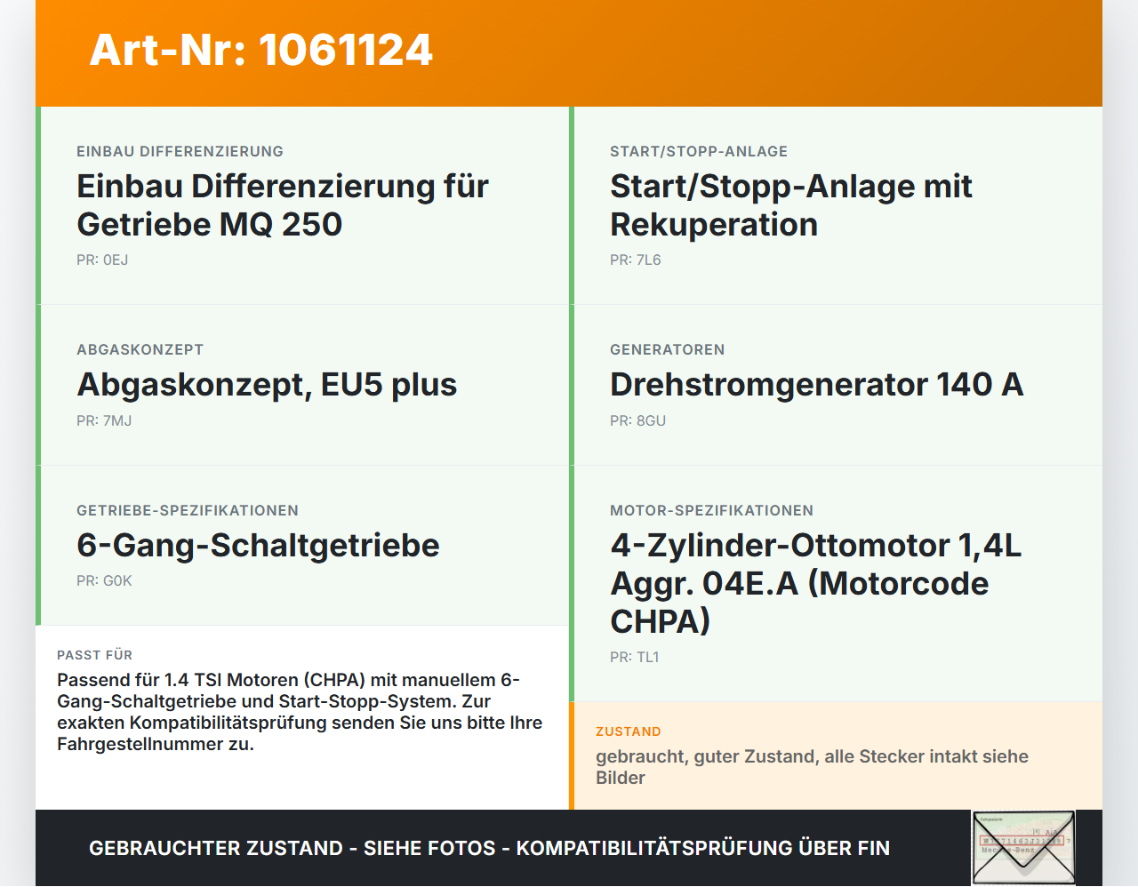Click the PR: 7L6 code label

pos(636,260)
